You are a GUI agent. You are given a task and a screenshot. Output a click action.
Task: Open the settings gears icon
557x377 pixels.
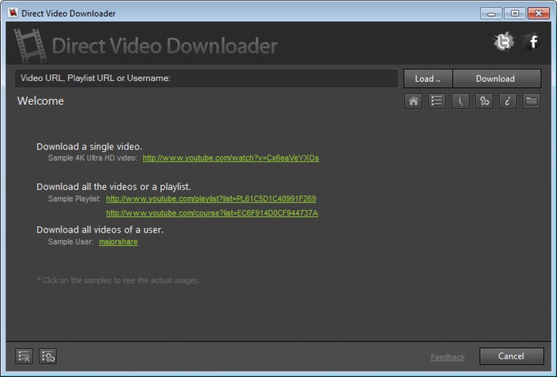coord(484,101)
